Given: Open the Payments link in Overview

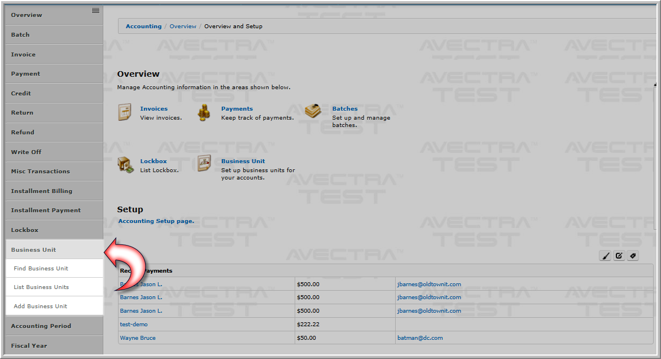Looking at the screenshot, I should pos(237,109).
